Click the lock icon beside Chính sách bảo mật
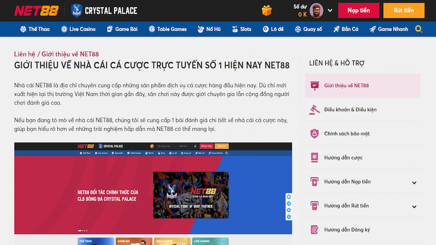The image size is (436, 245). click(x=314, y=133)
